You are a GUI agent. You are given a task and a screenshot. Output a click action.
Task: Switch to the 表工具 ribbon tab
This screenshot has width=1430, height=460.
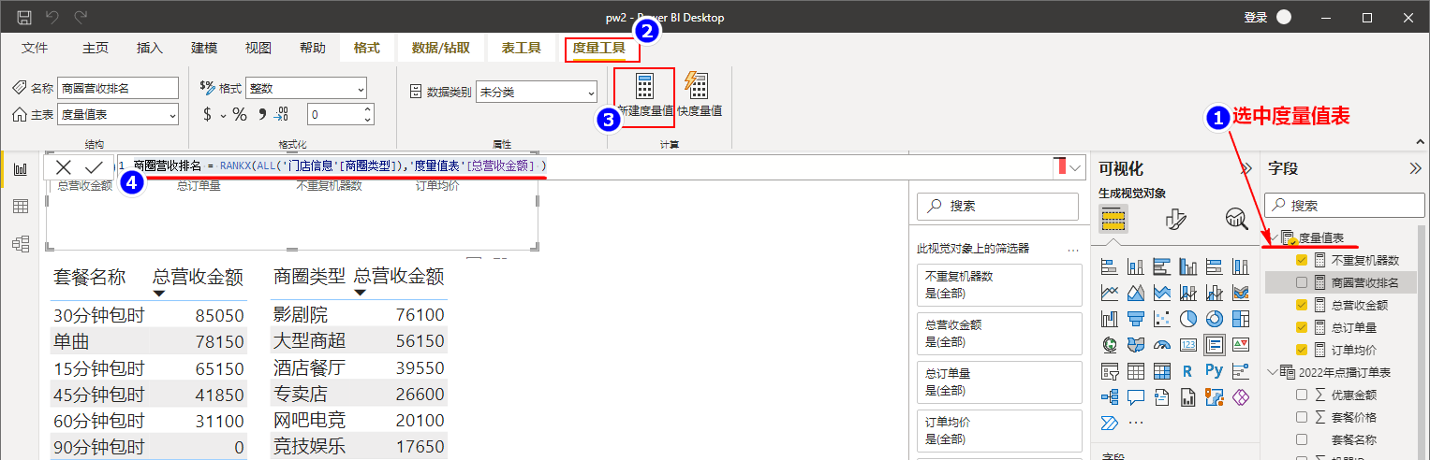tap(522, 48)
